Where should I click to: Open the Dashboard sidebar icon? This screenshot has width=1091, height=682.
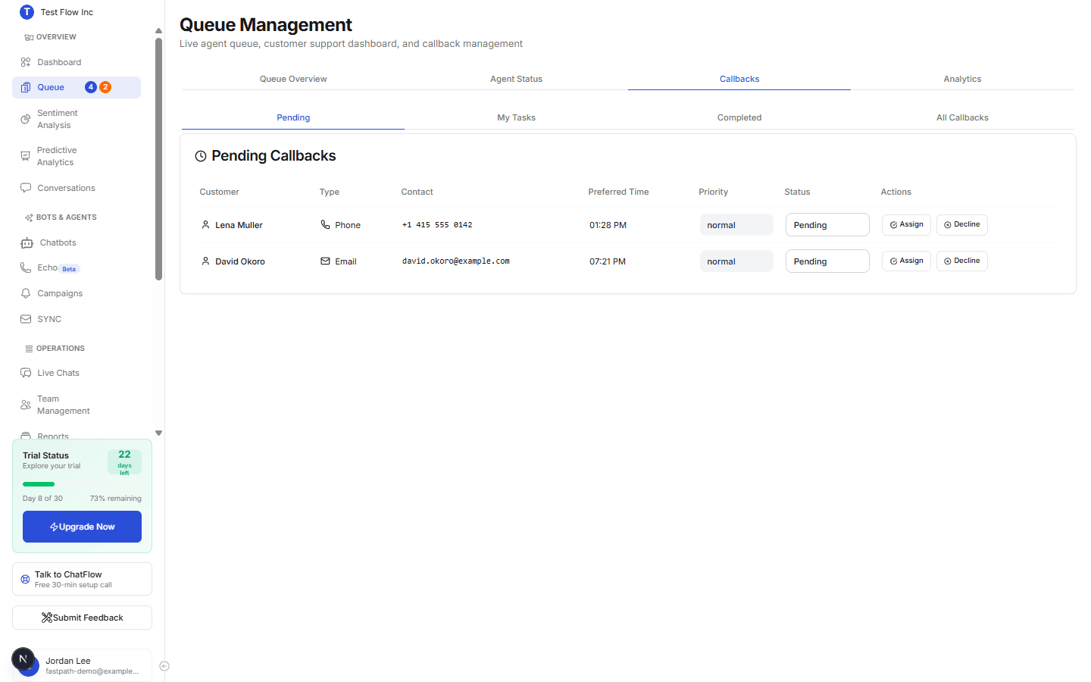click(x=26, y=62)
